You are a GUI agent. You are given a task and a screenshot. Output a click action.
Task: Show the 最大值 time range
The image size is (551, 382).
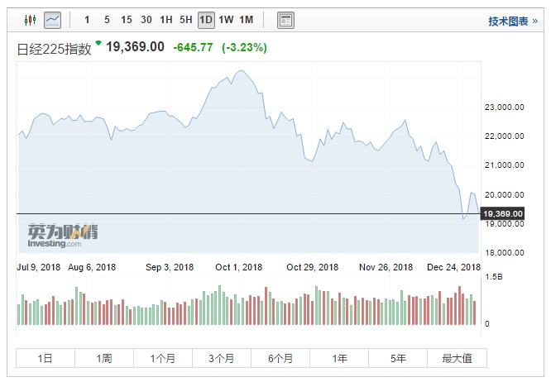[x=457, y=358]
